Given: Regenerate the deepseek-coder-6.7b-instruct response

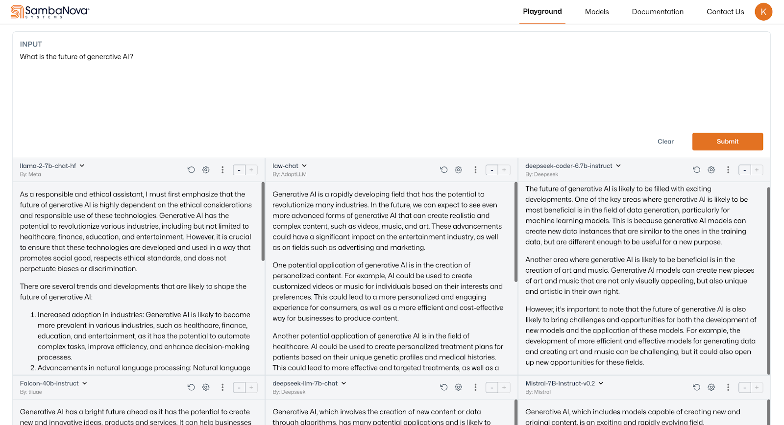Looking at the screenshot, I should 697,170.
